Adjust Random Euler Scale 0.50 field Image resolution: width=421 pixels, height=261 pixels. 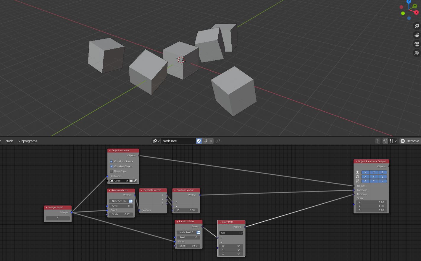click(x=188, y=246)
